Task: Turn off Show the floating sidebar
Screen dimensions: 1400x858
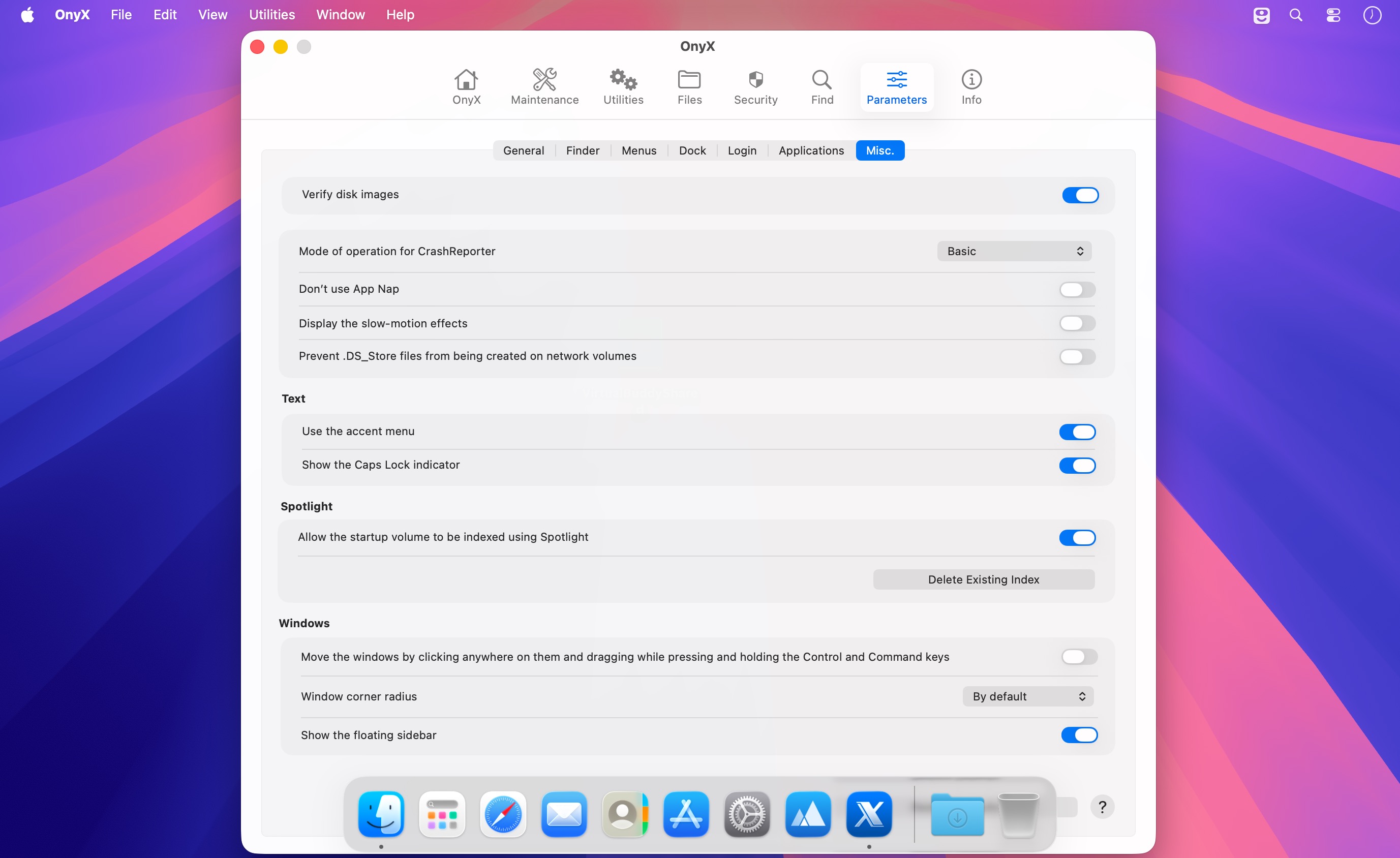Action: point(1079,734)
